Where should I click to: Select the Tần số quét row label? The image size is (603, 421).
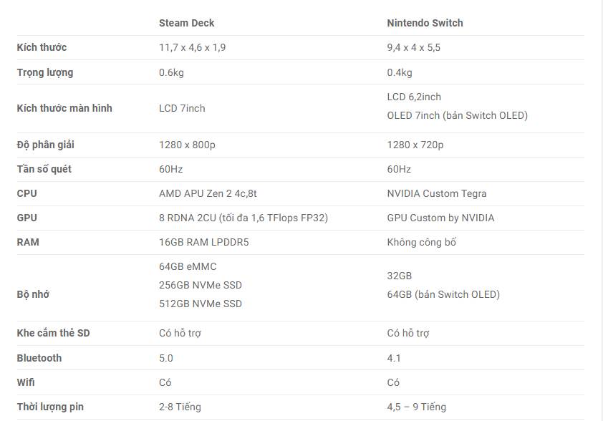tap(44, 169)
